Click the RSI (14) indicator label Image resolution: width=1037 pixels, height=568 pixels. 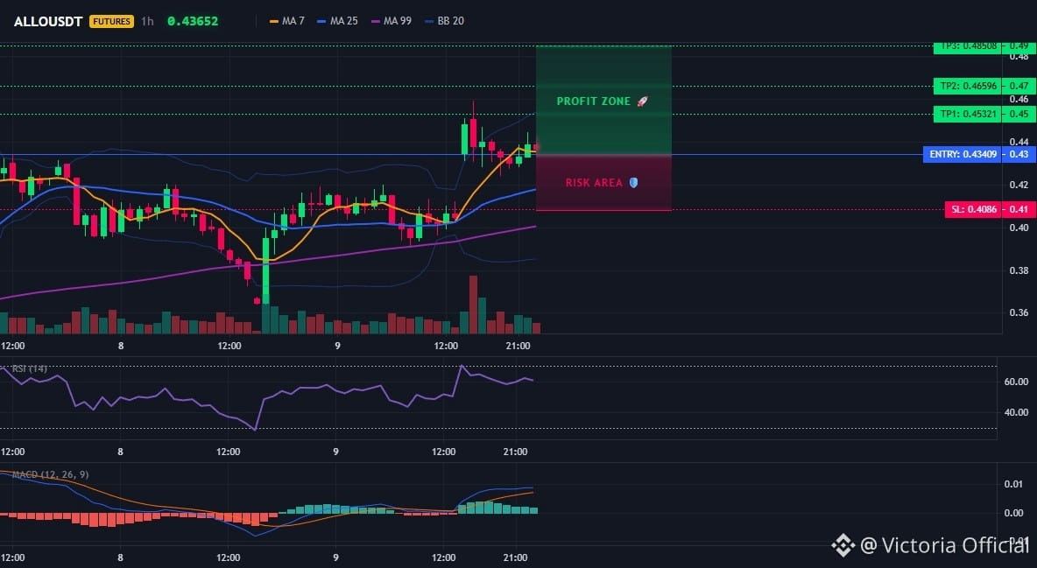point(30,368)
